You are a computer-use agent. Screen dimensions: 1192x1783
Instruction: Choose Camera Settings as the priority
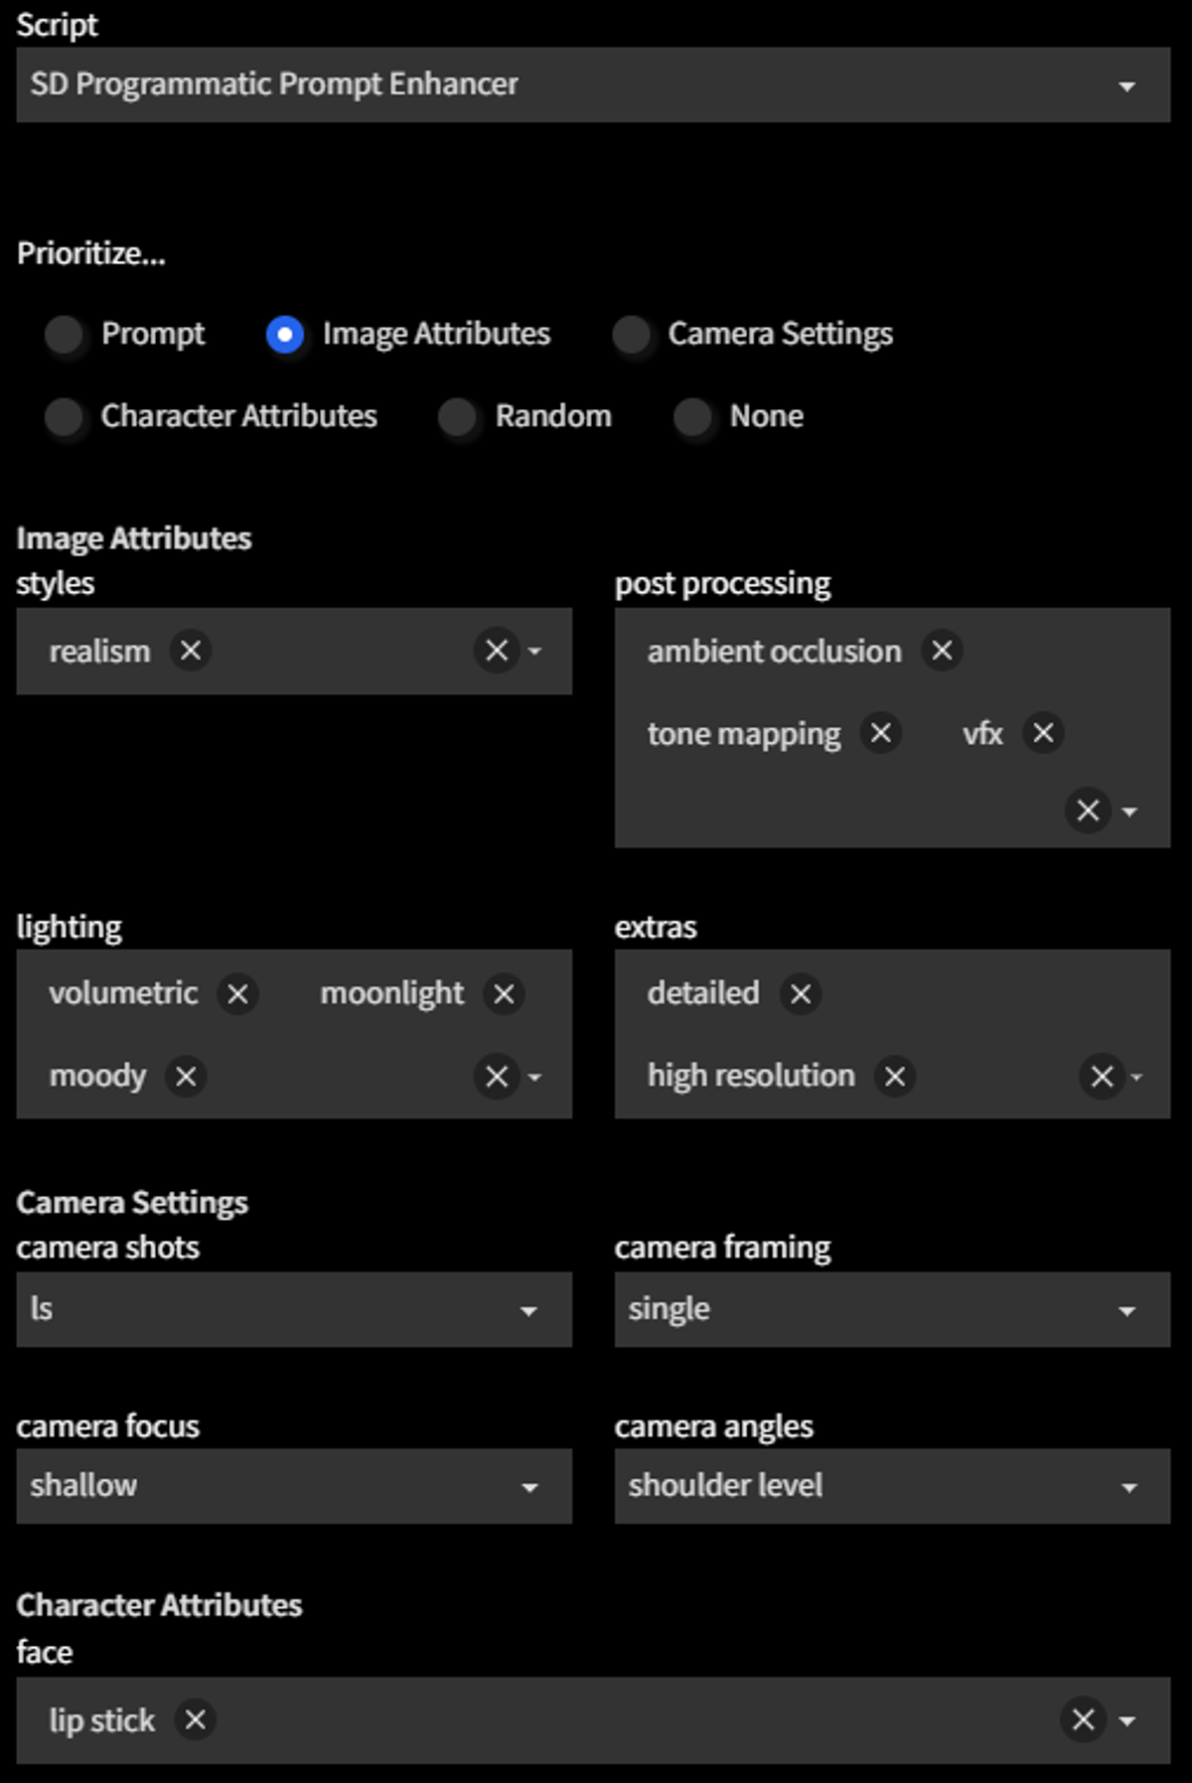[633, 335]
